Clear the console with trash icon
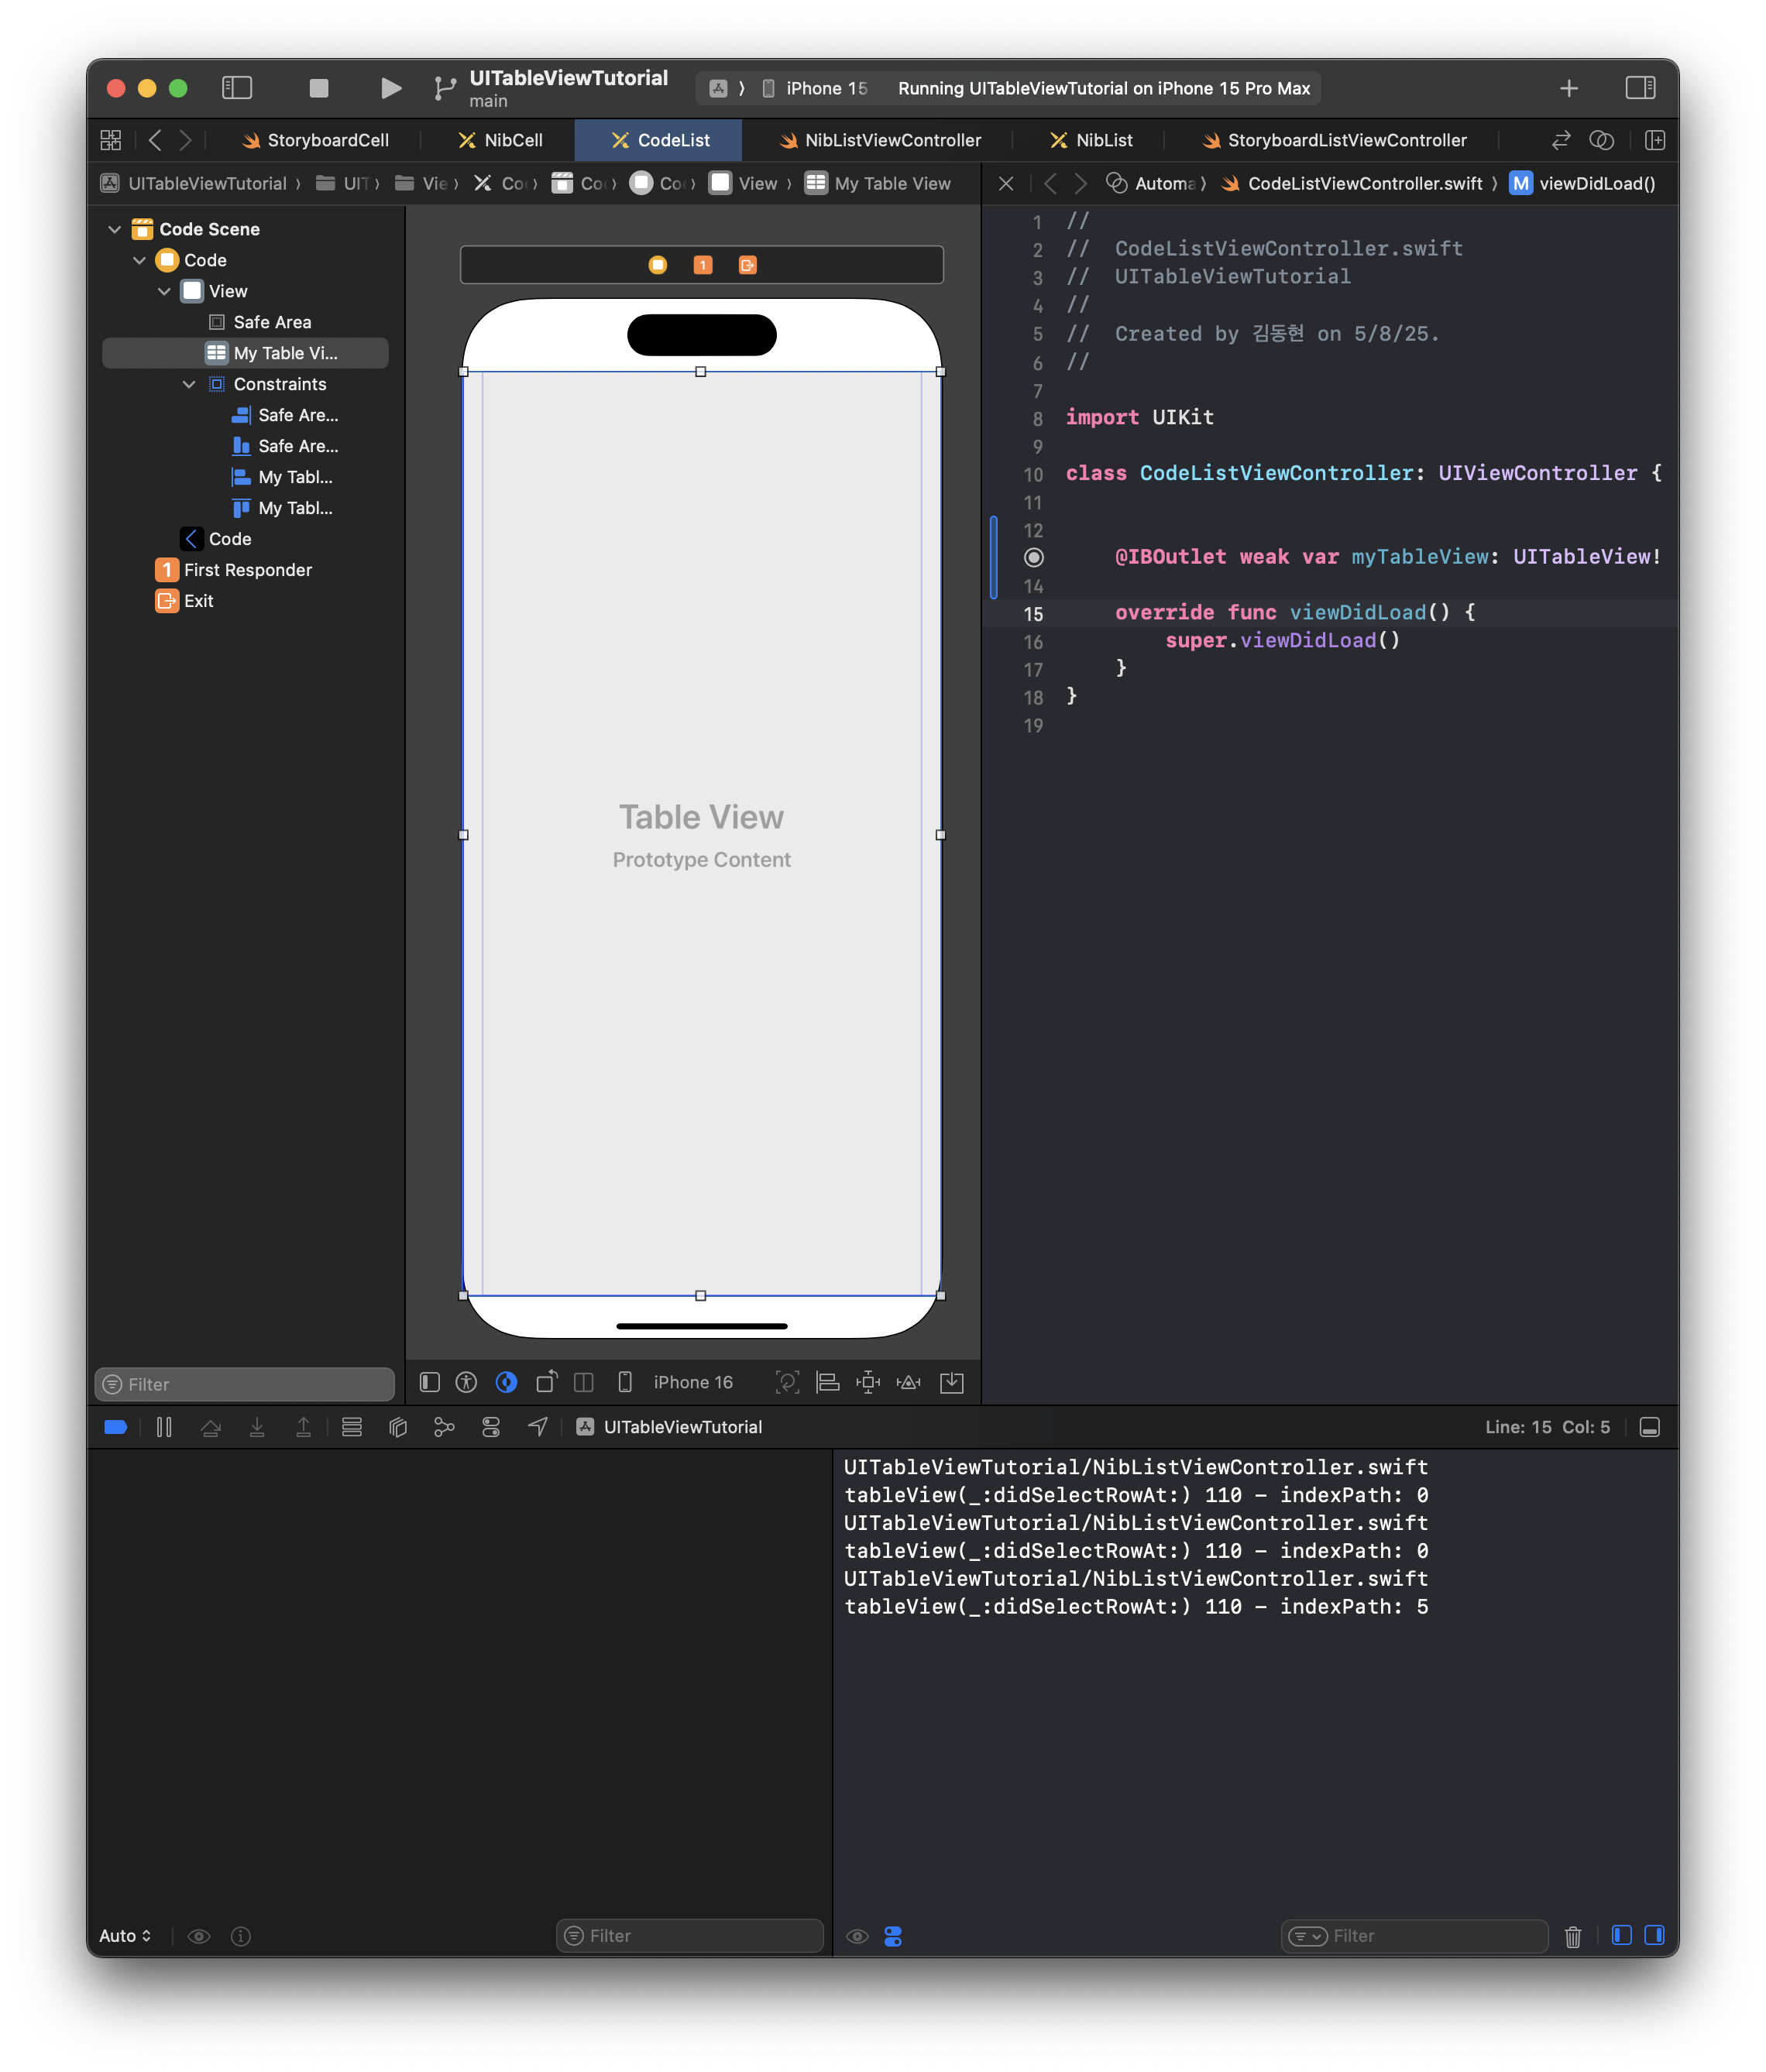Viewport: 1766px width, 2072px height. pos(1572,1936)
